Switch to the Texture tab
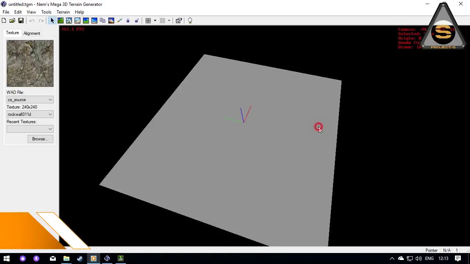 (12, 33)
